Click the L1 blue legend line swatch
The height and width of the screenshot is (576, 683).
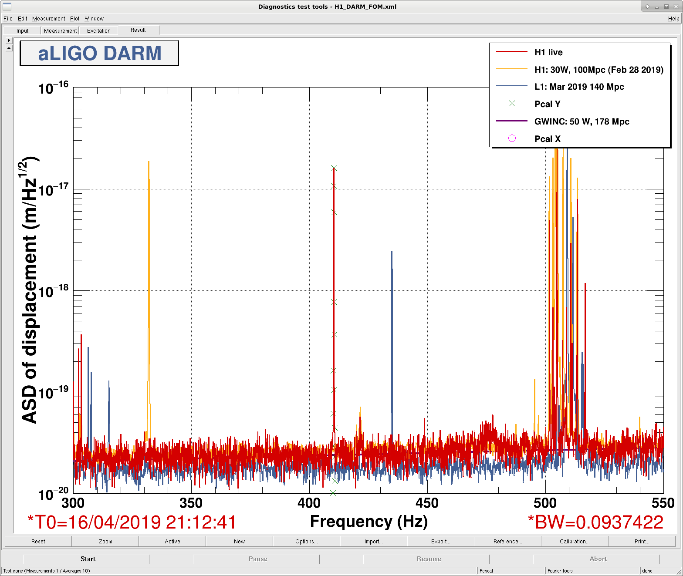tap(512, 86)
